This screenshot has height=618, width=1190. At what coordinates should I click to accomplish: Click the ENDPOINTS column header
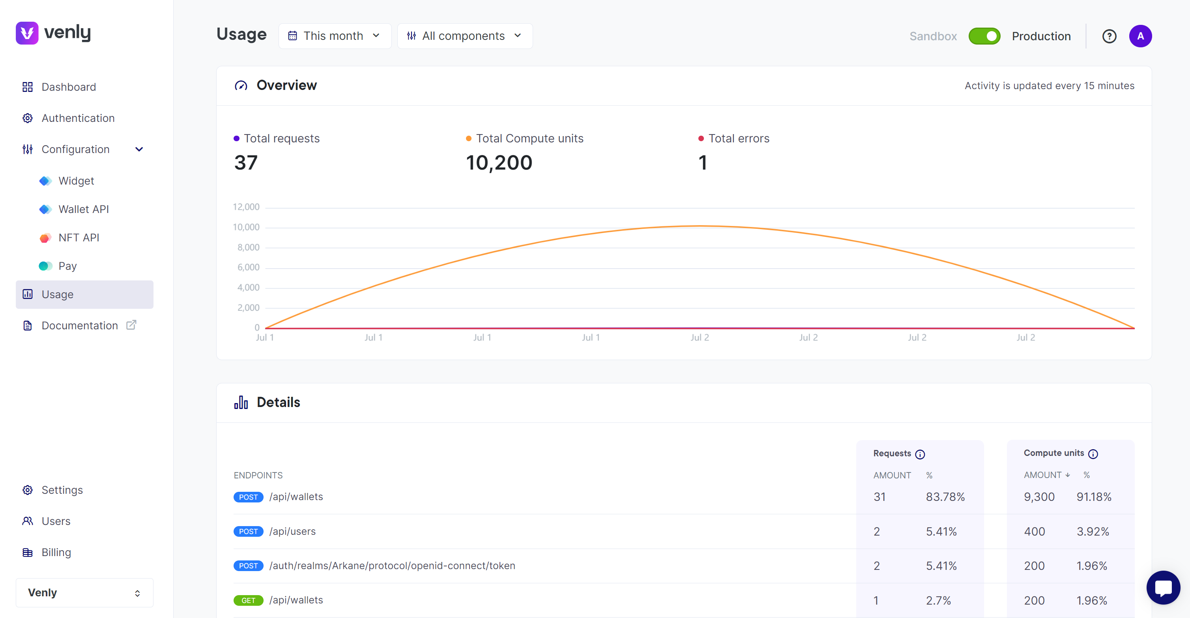(x=258, y=475)
